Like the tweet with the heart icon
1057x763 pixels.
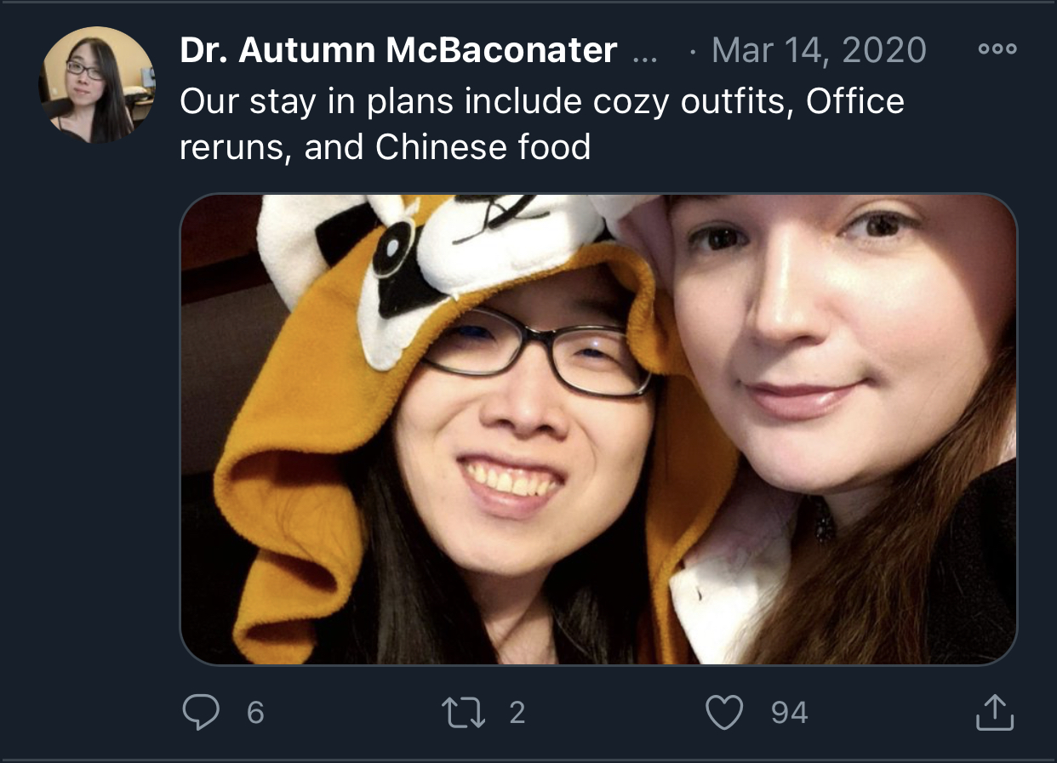[725, 712]
